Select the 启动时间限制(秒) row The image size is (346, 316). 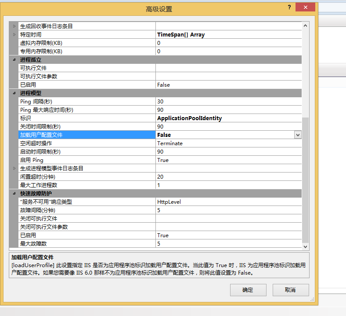point(160,152)
